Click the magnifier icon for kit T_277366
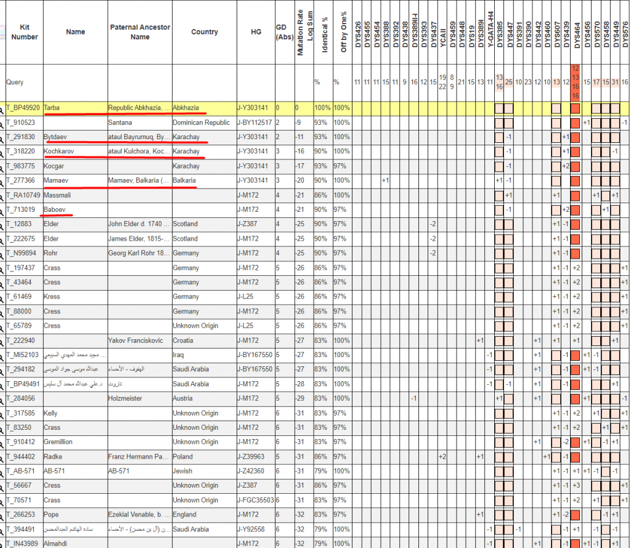The width and height of the screenshot is (631, 548). [2, 182]
